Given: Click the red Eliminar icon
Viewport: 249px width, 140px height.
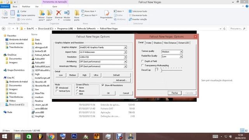Looking at the screenshot, I should [59, 13].
